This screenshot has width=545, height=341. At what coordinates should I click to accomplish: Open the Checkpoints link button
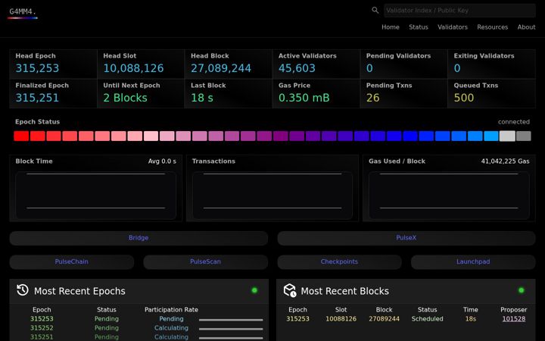pos(339,261)
